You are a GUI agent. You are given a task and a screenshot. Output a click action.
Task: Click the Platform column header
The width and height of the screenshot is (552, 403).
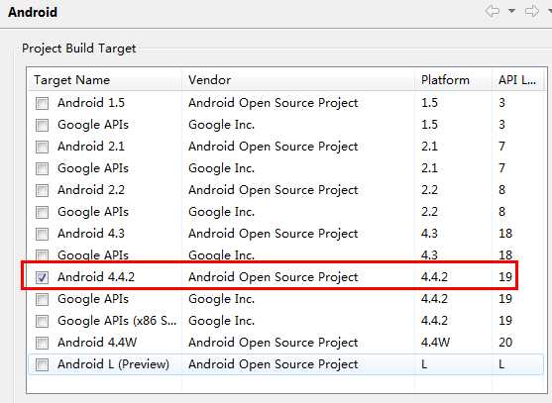click(453, 80)
